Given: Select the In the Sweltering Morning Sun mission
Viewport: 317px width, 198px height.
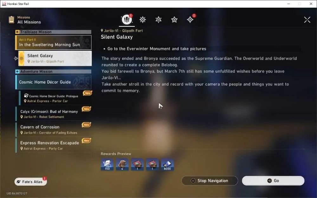Looking at the screenshot, I should click(x=53, y=43).
